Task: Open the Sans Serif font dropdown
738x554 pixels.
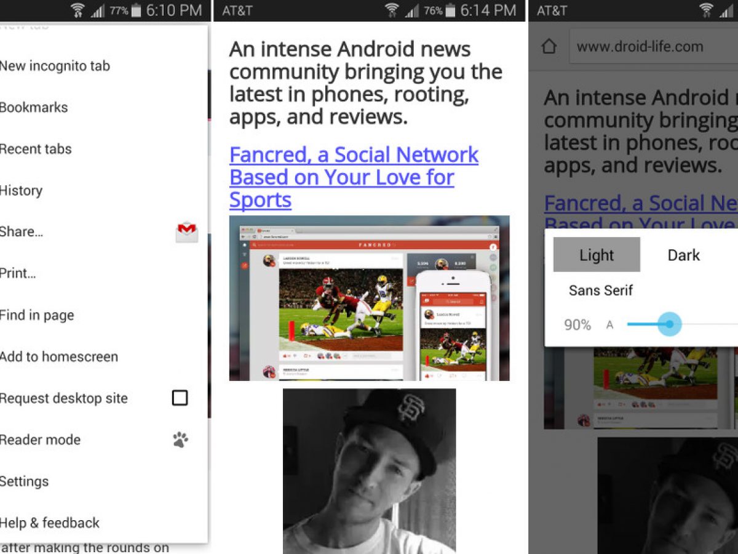Action: tap(601, 291)
